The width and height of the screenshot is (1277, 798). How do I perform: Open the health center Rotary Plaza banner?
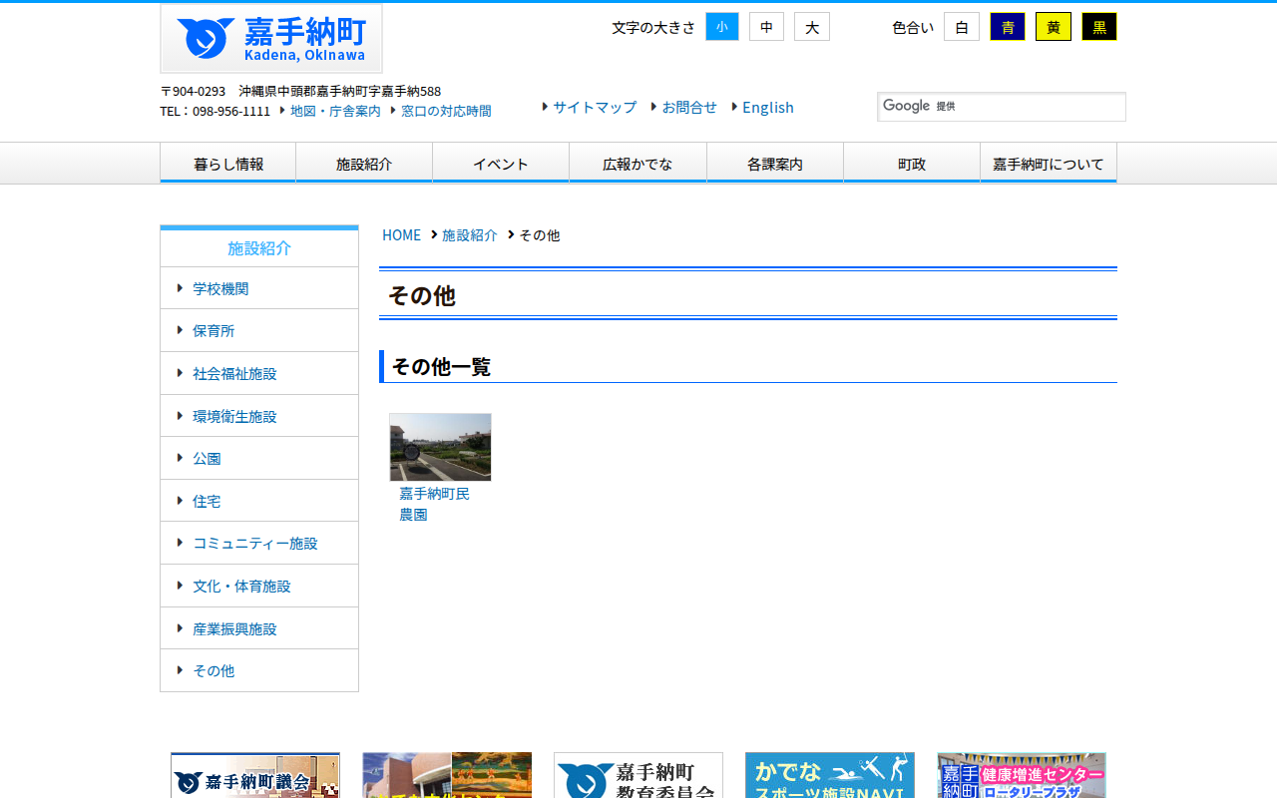point(1022,776)
